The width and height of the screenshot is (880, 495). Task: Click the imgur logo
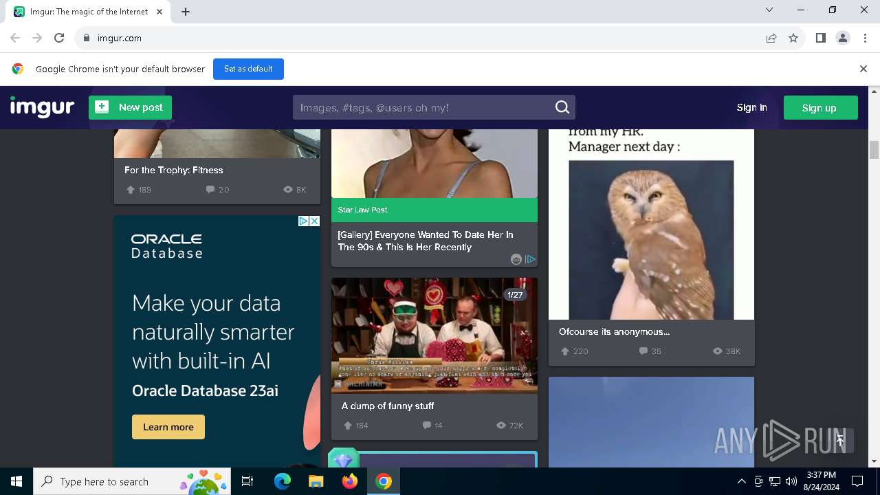[42, 108]
